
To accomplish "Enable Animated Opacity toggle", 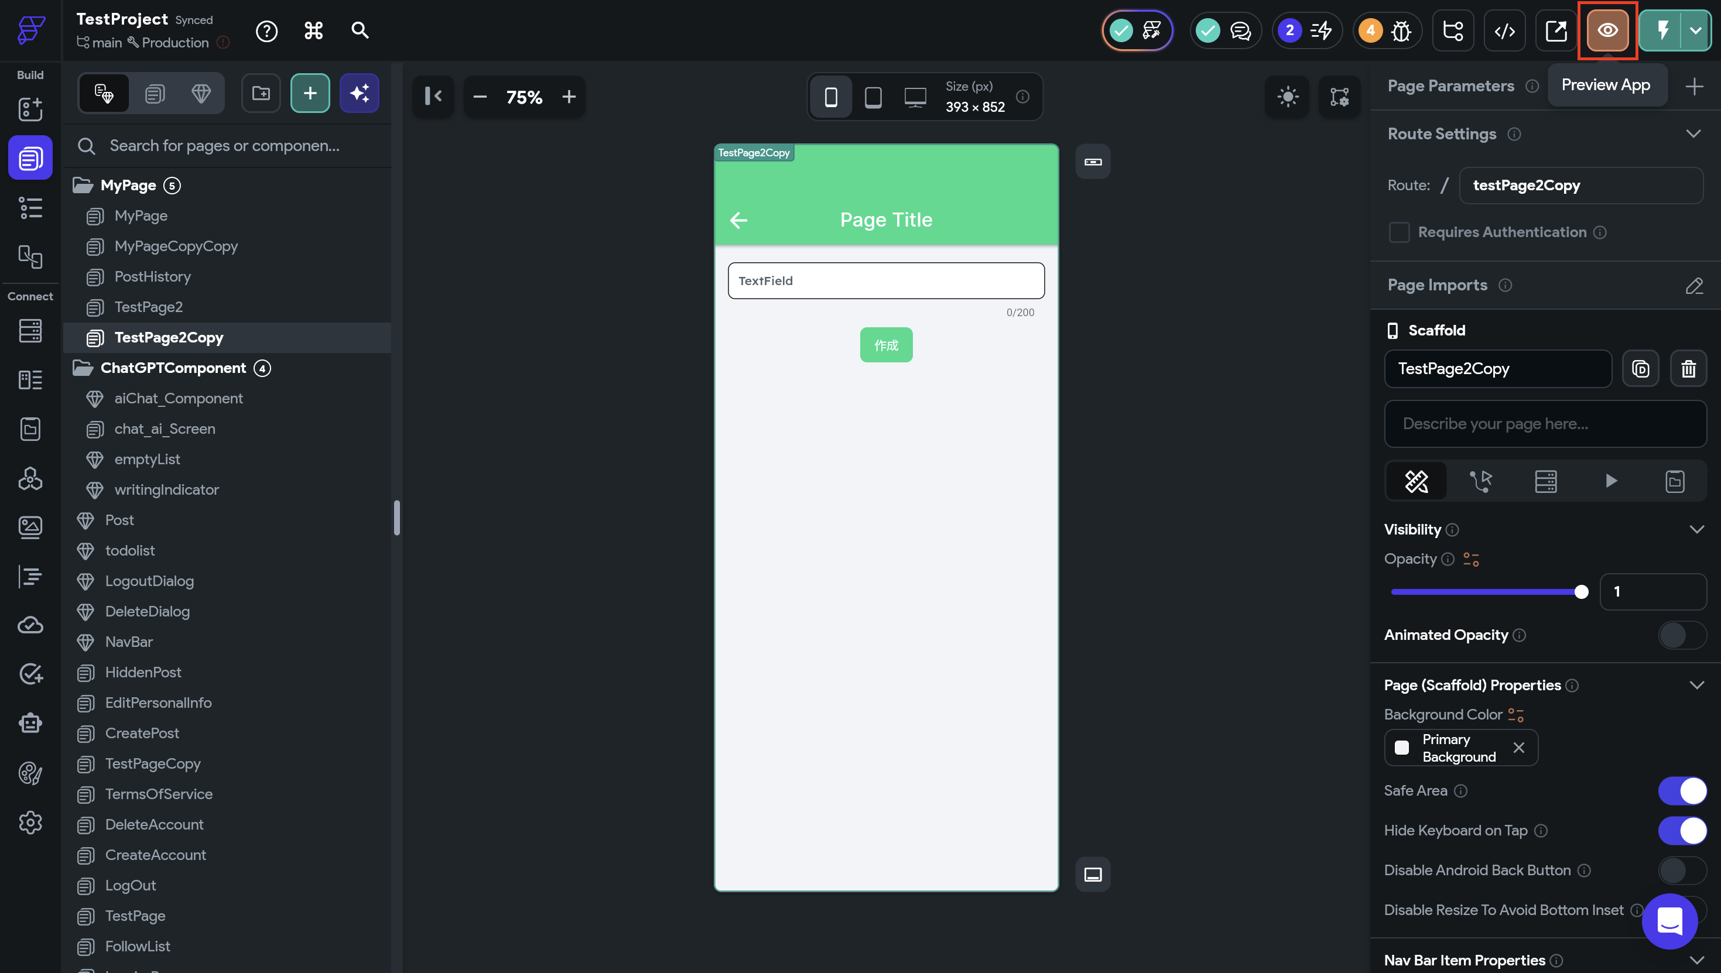I will (x=1682, y=635).
